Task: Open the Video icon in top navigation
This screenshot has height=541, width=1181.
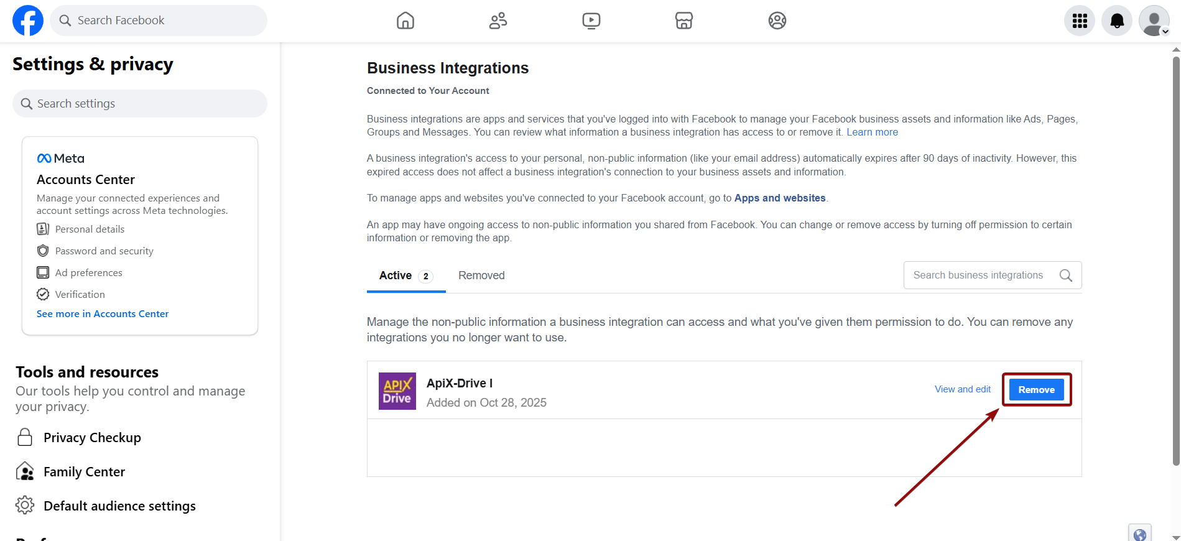Action: (x=591, y=21)
